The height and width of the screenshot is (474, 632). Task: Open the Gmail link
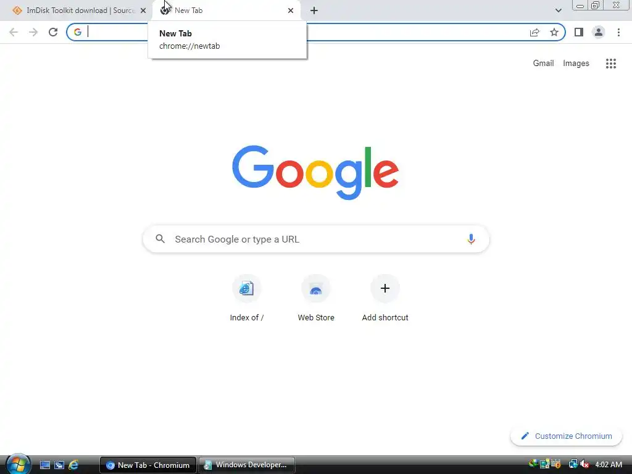543,64
